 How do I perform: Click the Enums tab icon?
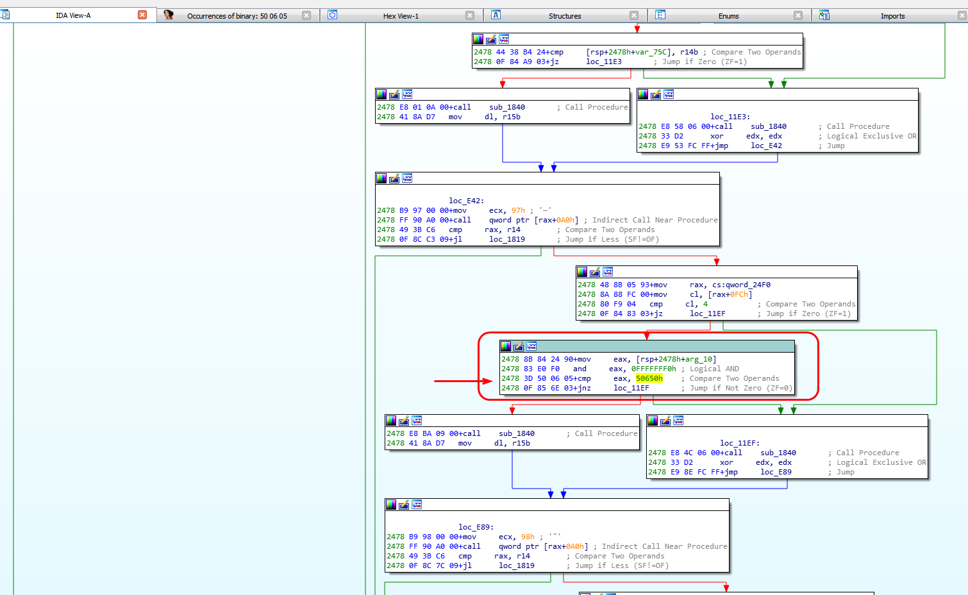(660, 15)
